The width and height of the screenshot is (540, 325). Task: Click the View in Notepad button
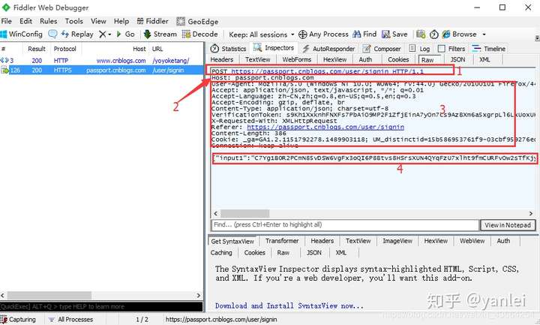[x=508, y=225]
